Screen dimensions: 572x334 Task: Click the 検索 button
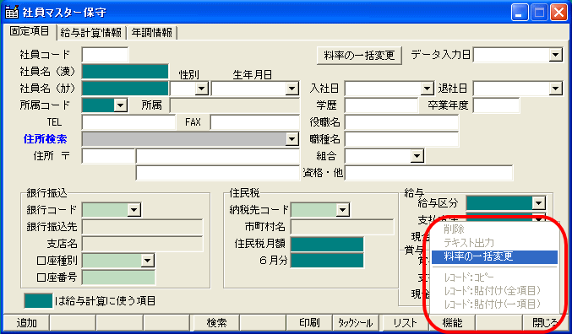[215, 323]
